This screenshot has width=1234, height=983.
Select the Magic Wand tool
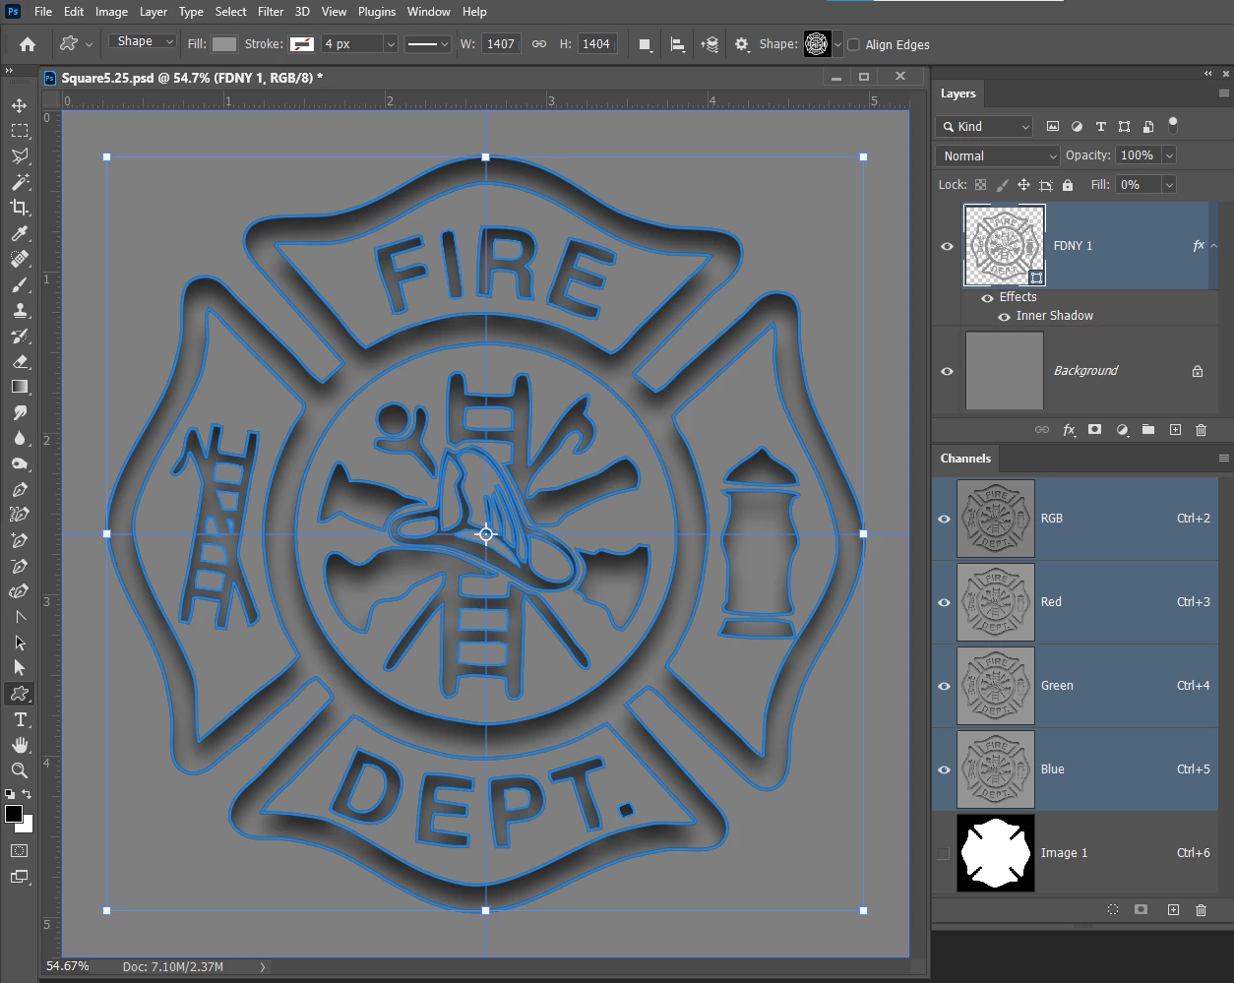point(19,182)
